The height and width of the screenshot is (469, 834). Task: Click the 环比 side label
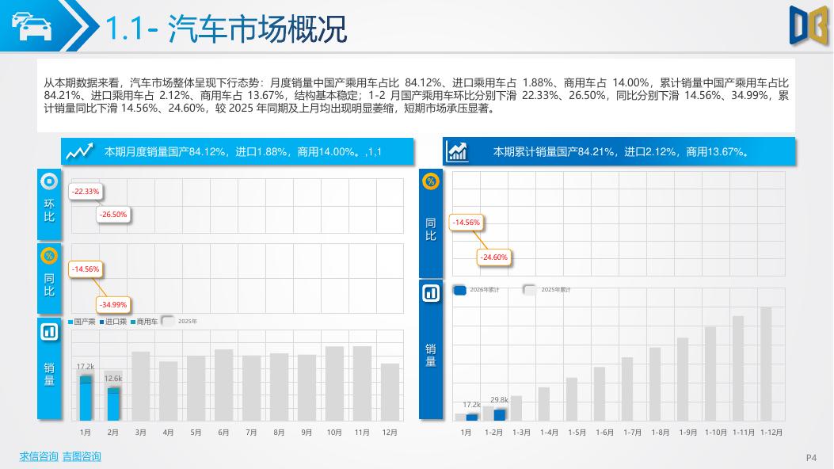click(x=49, y=211)
